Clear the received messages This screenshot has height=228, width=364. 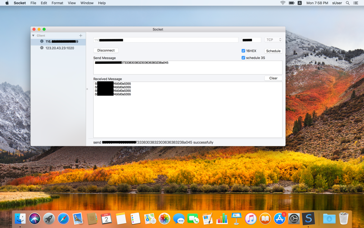click(273, 78)
